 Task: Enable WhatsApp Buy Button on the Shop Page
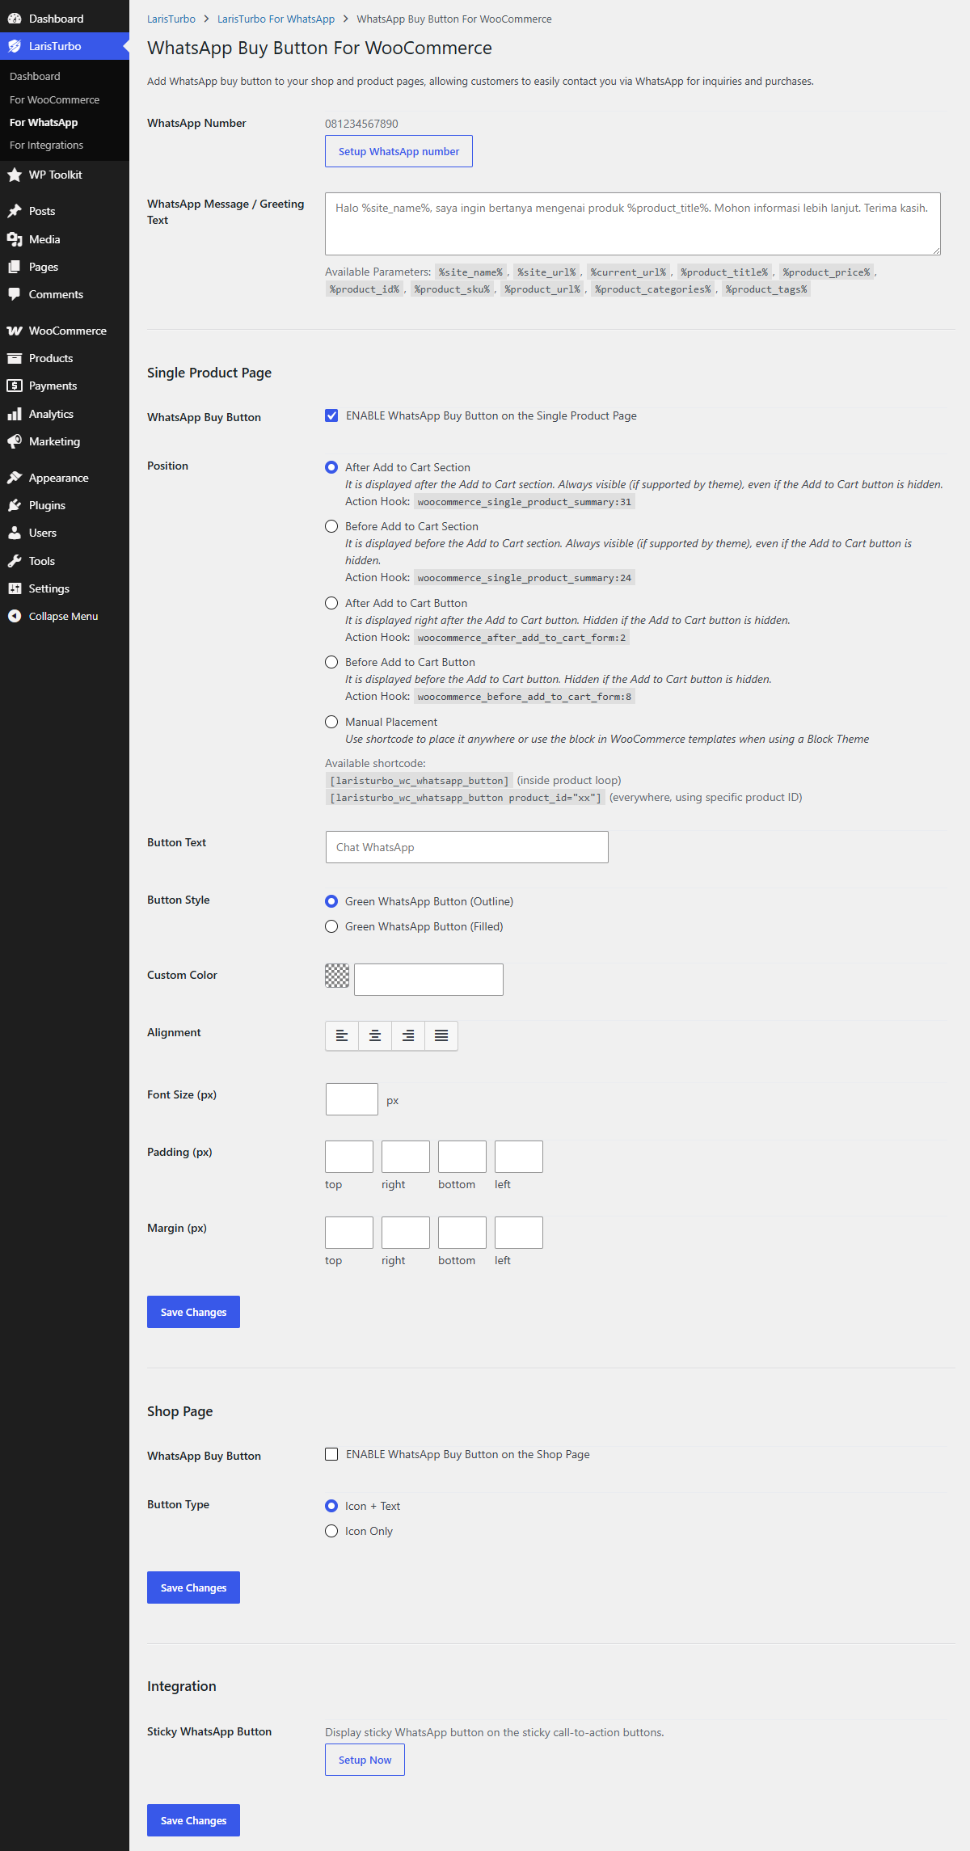(x=331, y=1454)
